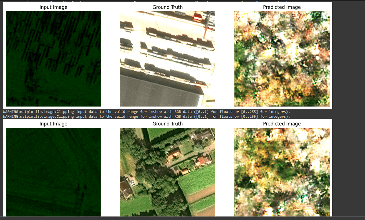Viewport: 365px width, 220px height.
Task: Click the "Ground Truth" title in the bottom row
Action: tap(167, 124)
